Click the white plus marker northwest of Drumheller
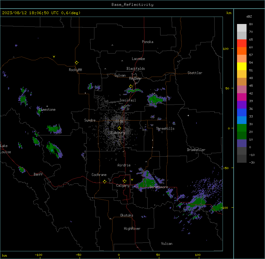The width and height of the screenshot is (265, 259). pyautogui.click(x=188, y=115)
